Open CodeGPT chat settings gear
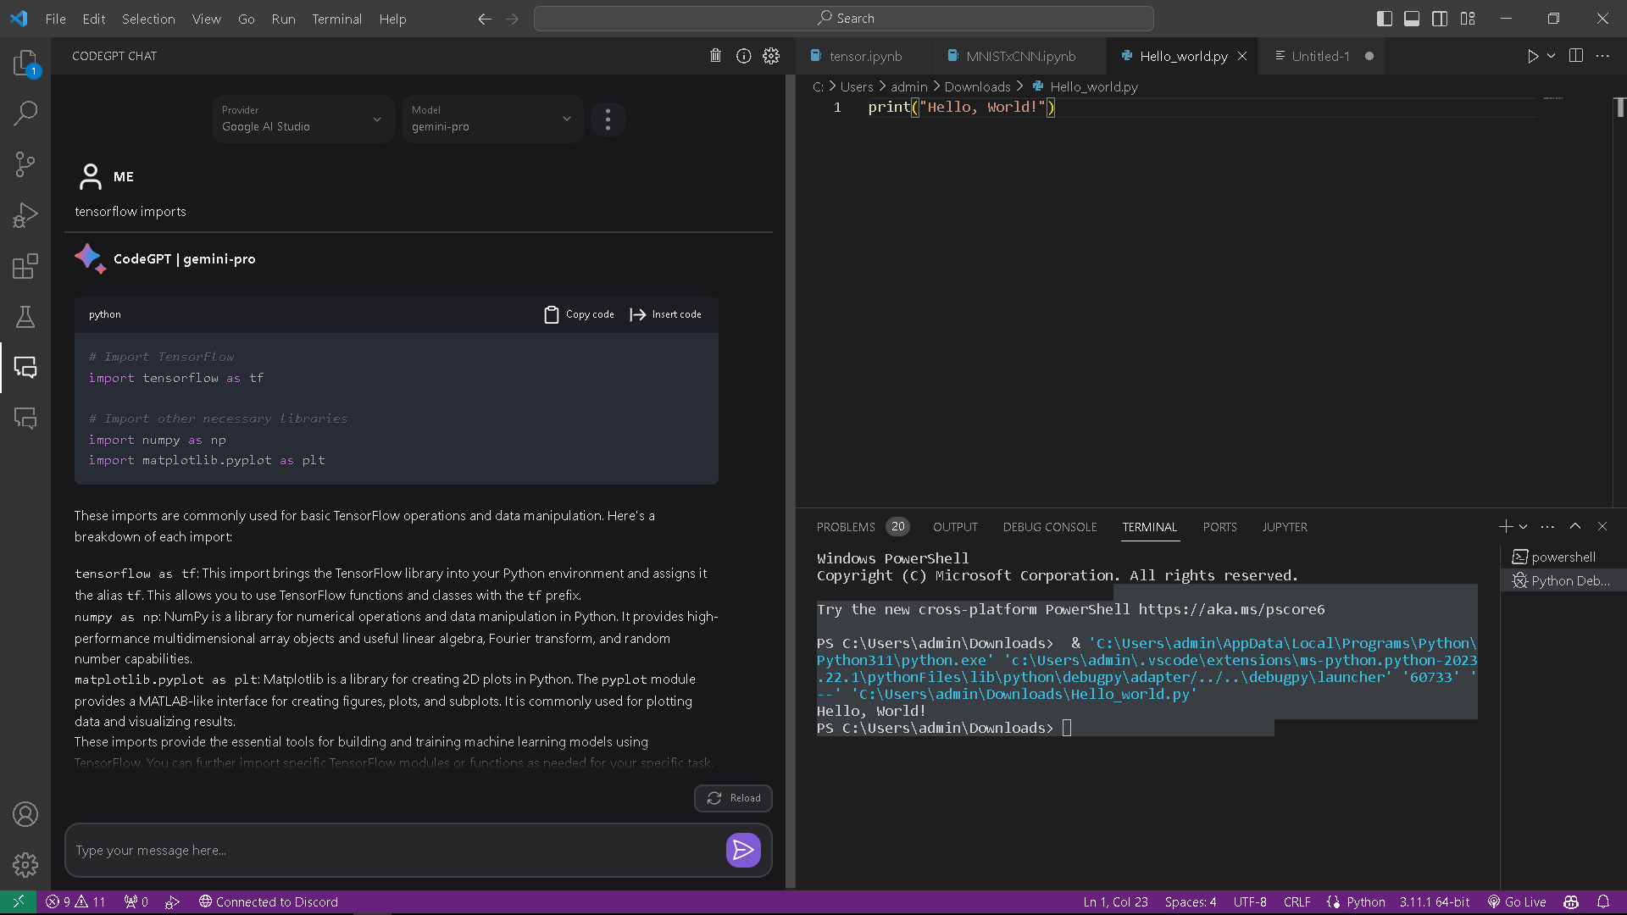1627x915 pixels. 771,56
